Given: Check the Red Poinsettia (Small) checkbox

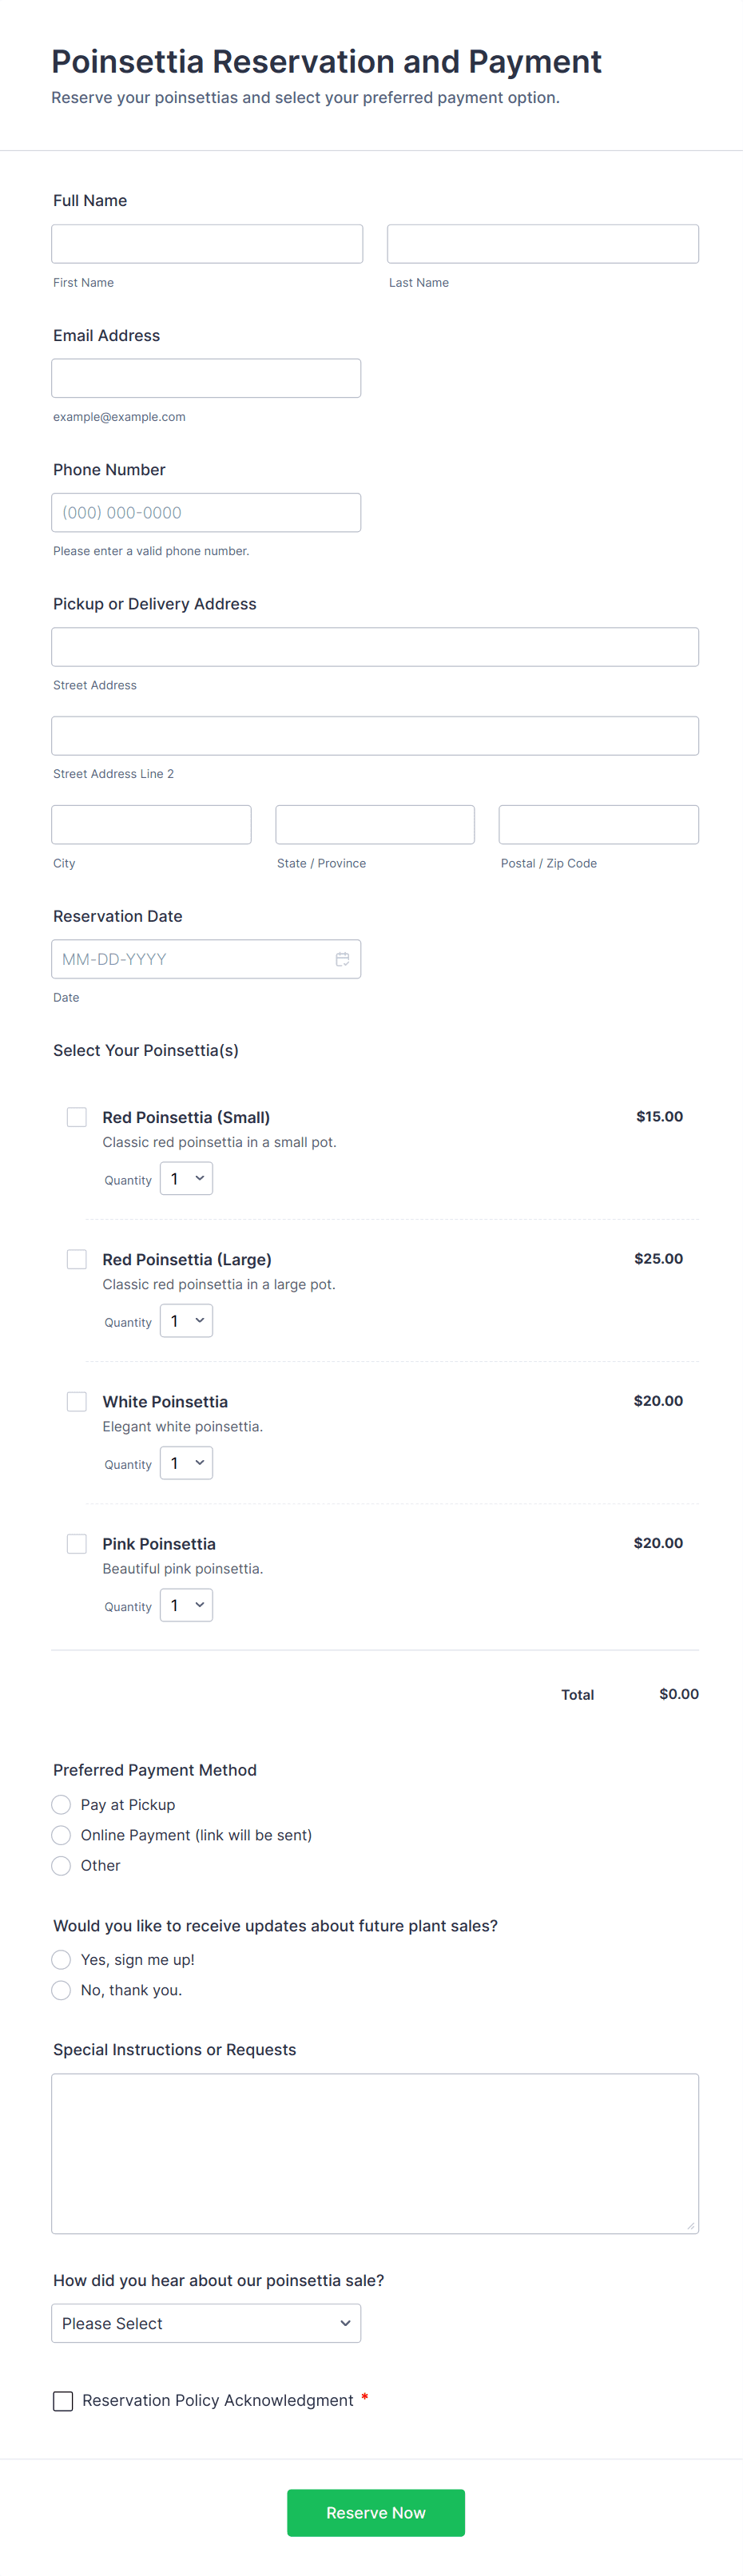Looking at the screenshot, I should [77, 1117].
